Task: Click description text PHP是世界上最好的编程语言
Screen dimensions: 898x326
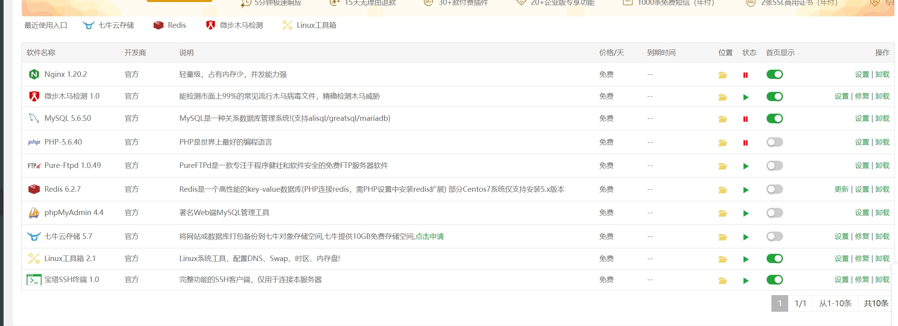Action: (226, 142)
